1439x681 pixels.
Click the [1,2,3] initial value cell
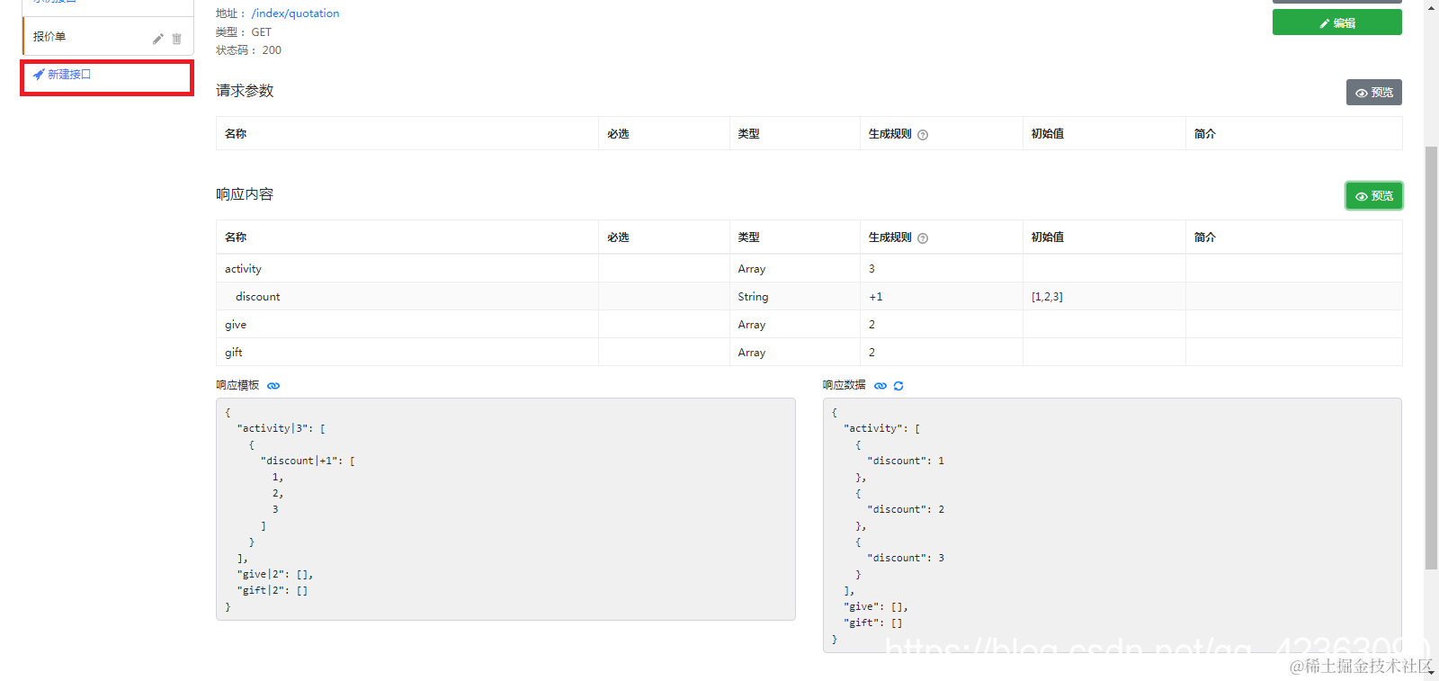click(1104, 297)
